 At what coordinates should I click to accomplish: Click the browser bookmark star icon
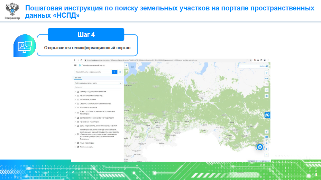pyautogui.click(x=250, y=60)
